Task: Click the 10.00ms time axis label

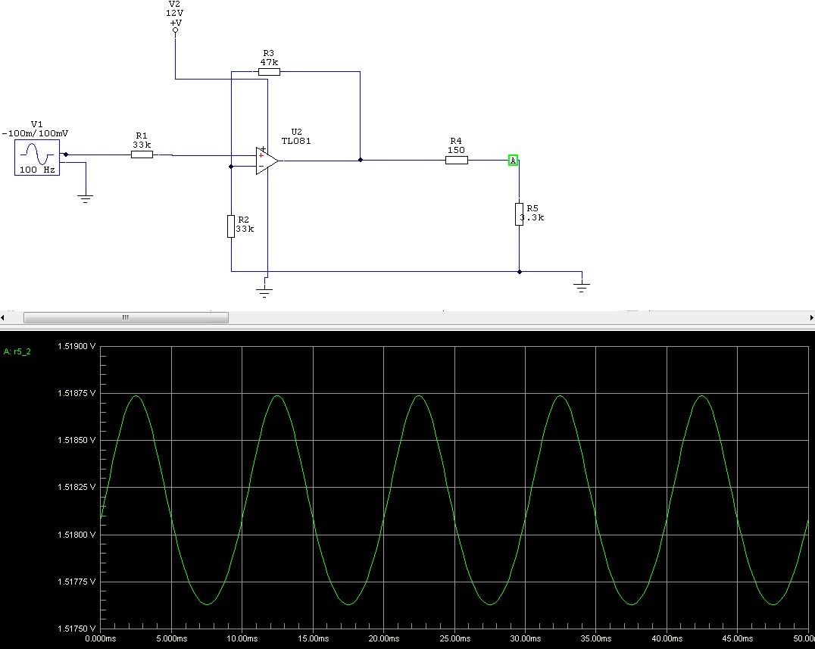Action: [x=242, y=638]
